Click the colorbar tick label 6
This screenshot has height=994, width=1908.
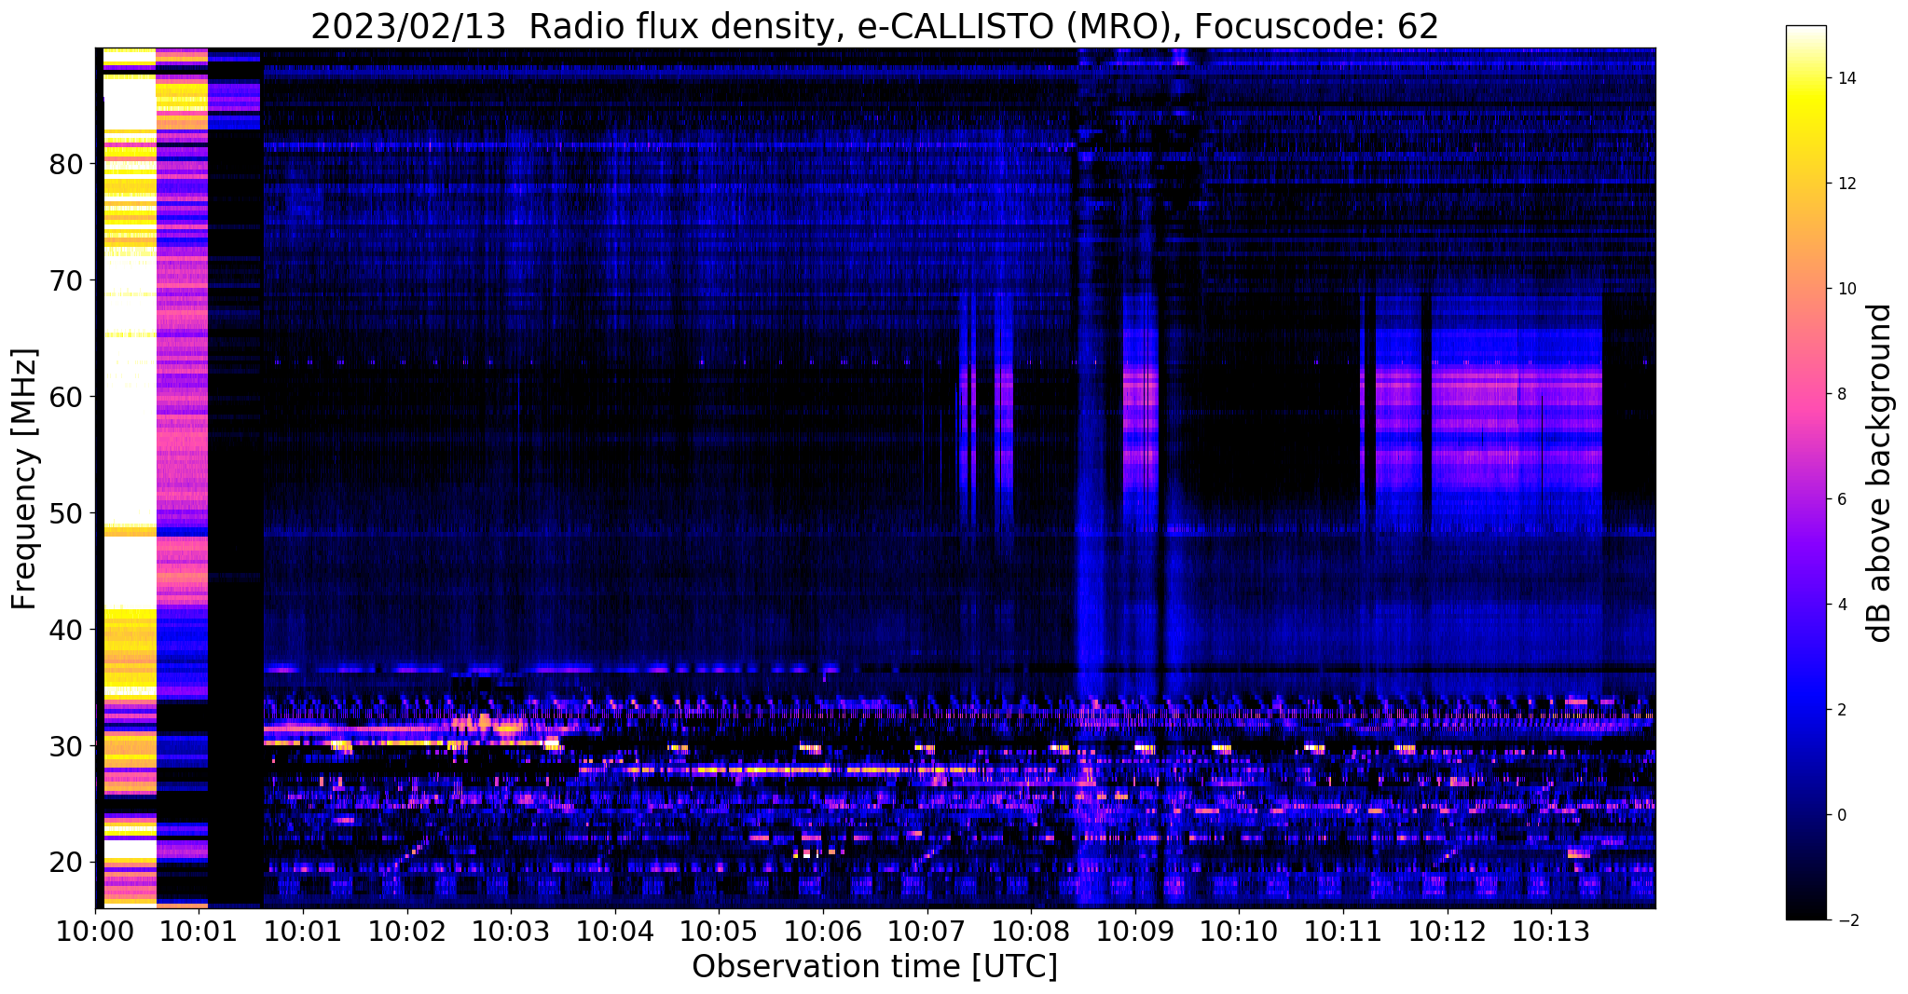click(1841, 499)
